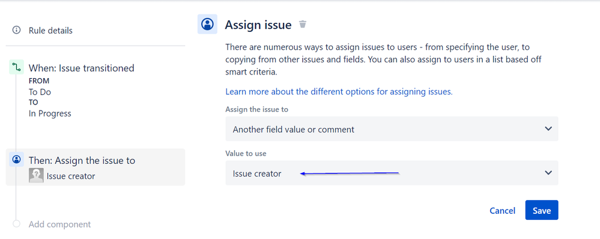The image size is (600, 239).
Task: Click the Add component circle node
Action: click(x=16, y=224)
